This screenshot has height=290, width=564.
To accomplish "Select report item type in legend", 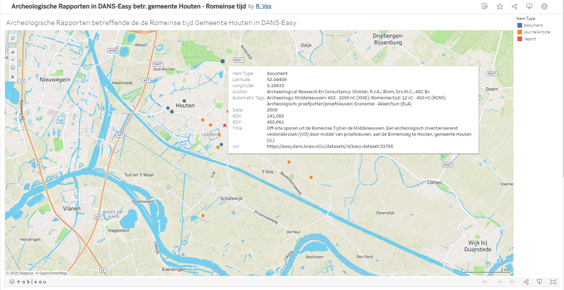I will coord(529,39).
